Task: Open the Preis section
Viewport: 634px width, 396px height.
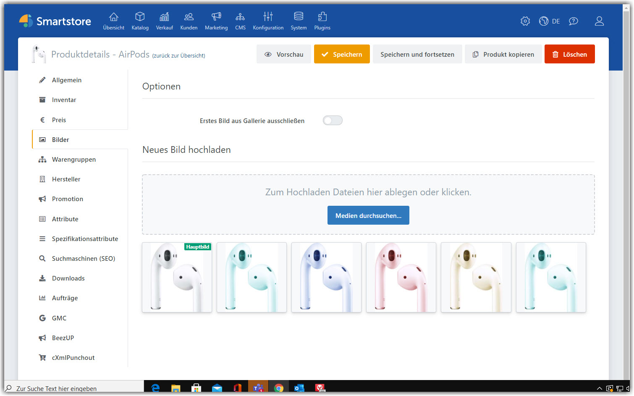Action: pos(59,120)
